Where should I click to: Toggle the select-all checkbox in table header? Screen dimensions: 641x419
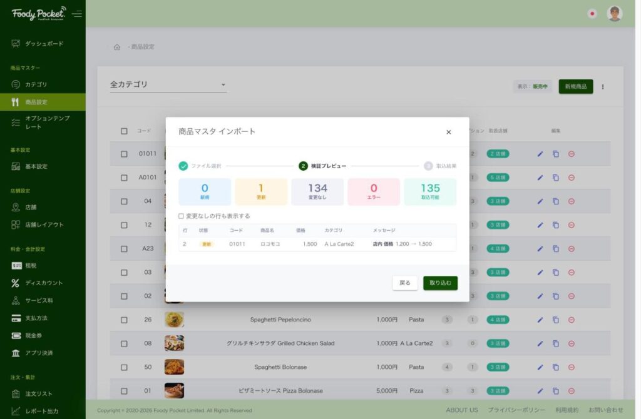pyautogui.click(x=124, y=131)
